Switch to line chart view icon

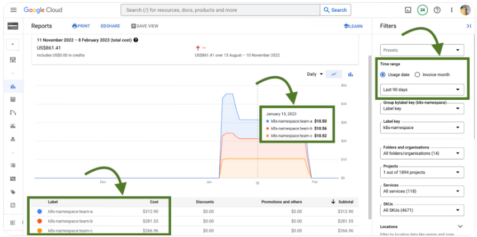click(x=334, y=74)
